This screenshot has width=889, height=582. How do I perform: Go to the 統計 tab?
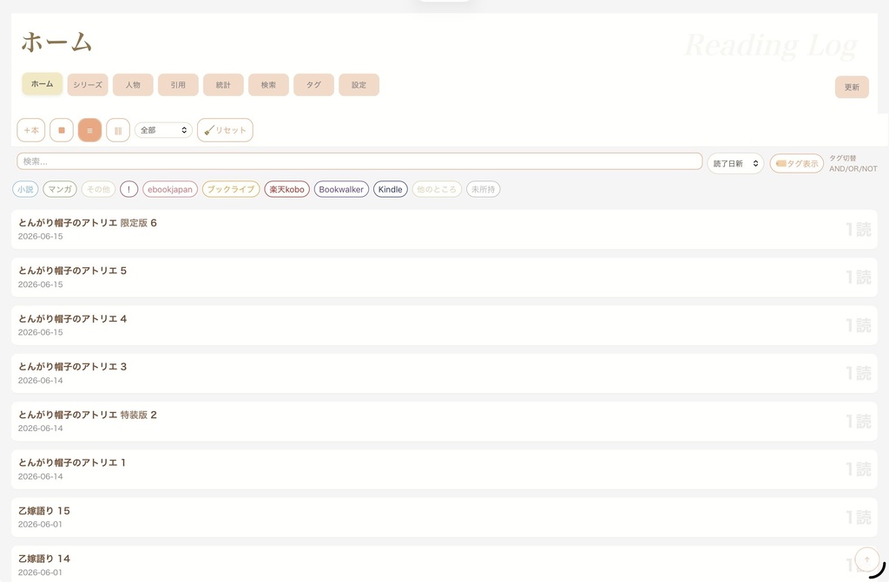(223, 84)
